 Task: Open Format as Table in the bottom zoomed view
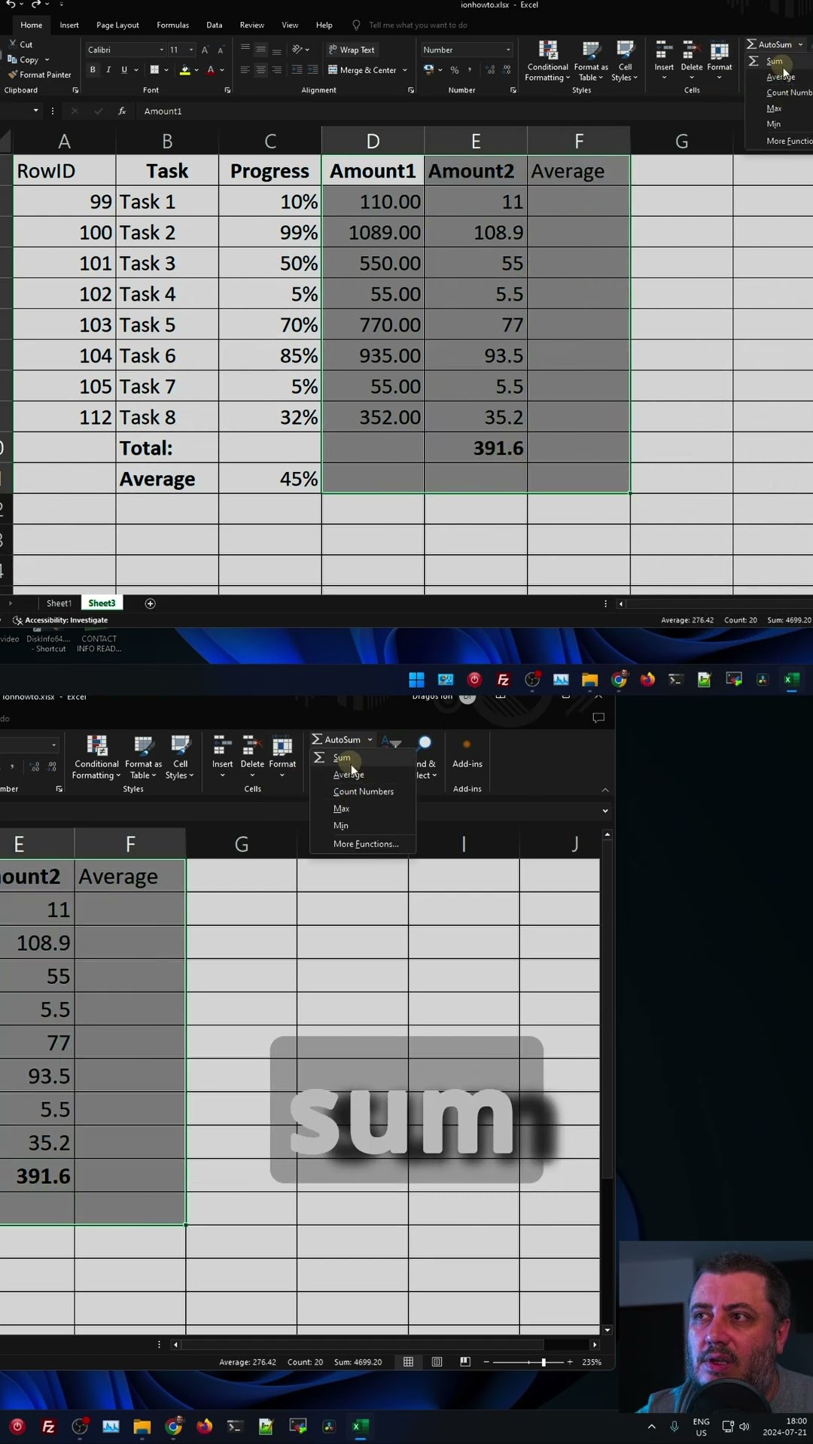click(x=143, y=757)
